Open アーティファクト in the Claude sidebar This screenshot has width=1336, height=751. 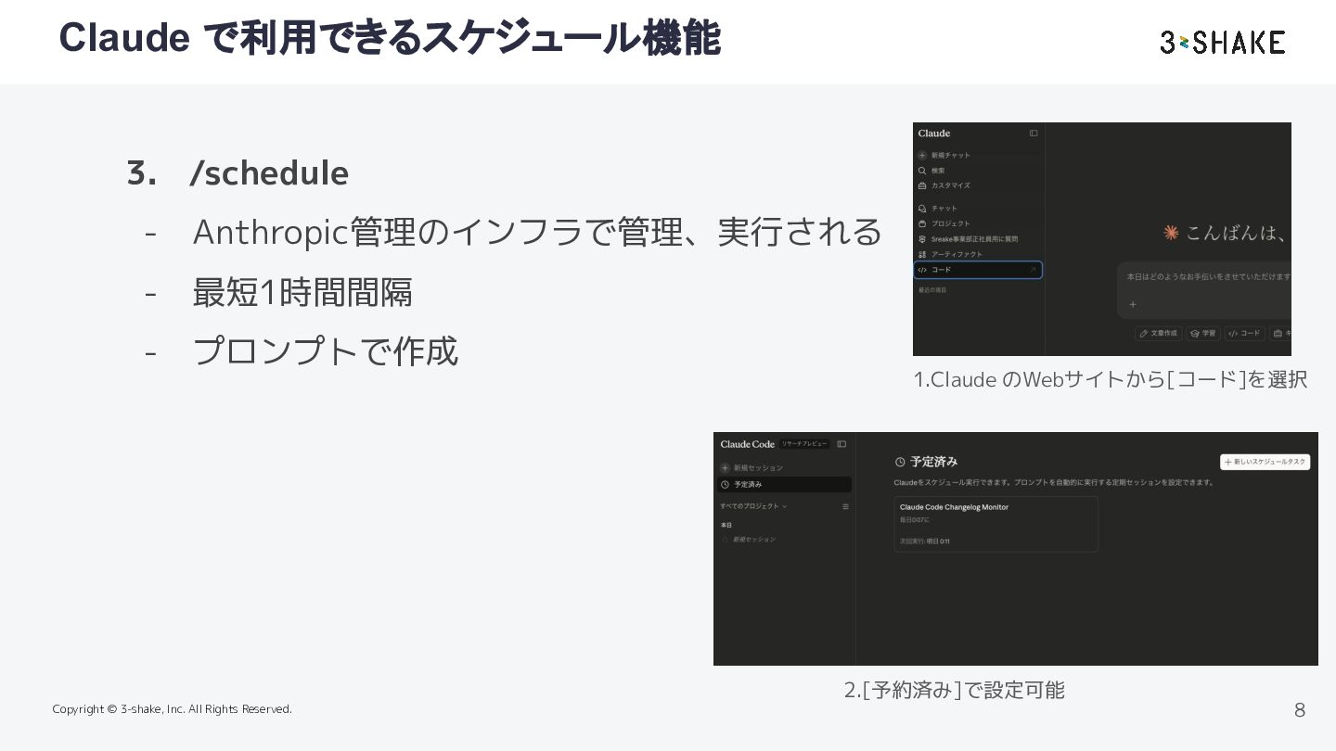[950, 254]
